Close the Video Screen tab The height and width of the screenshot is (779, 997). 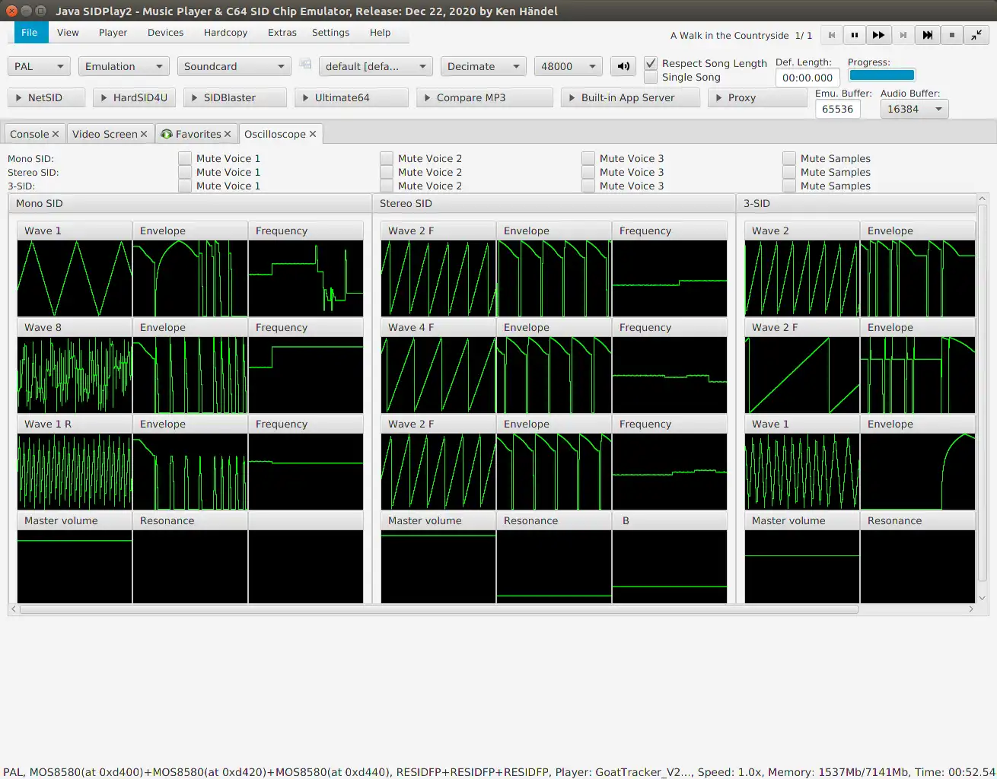coord(144,134)
